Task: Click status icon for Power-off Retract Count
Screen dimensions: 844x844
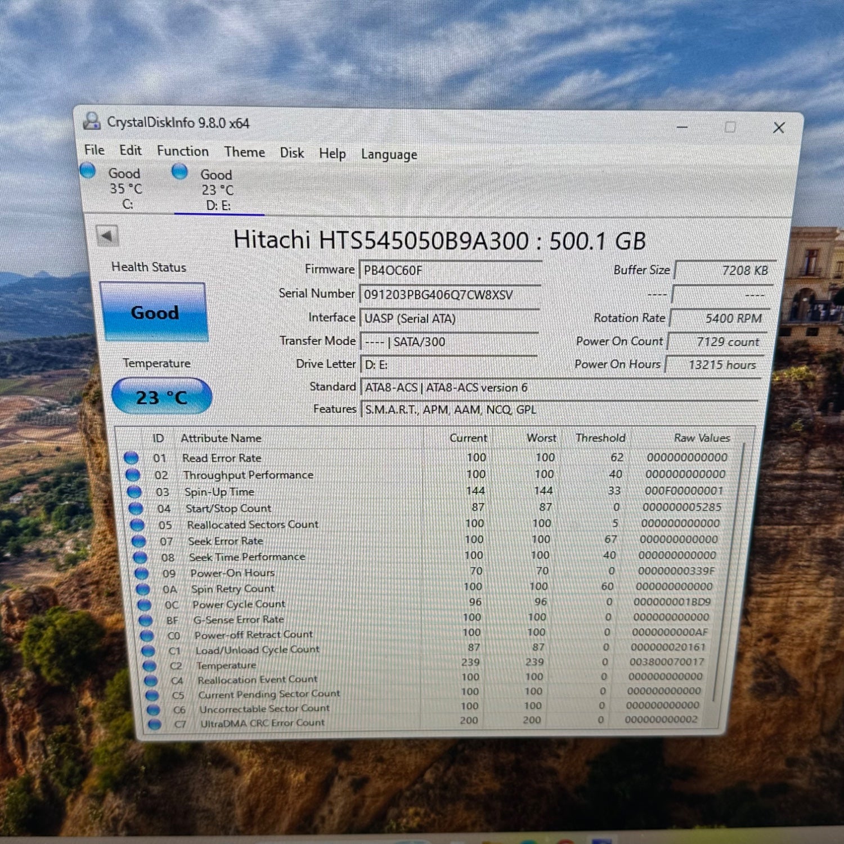Action: pos(147,635)
